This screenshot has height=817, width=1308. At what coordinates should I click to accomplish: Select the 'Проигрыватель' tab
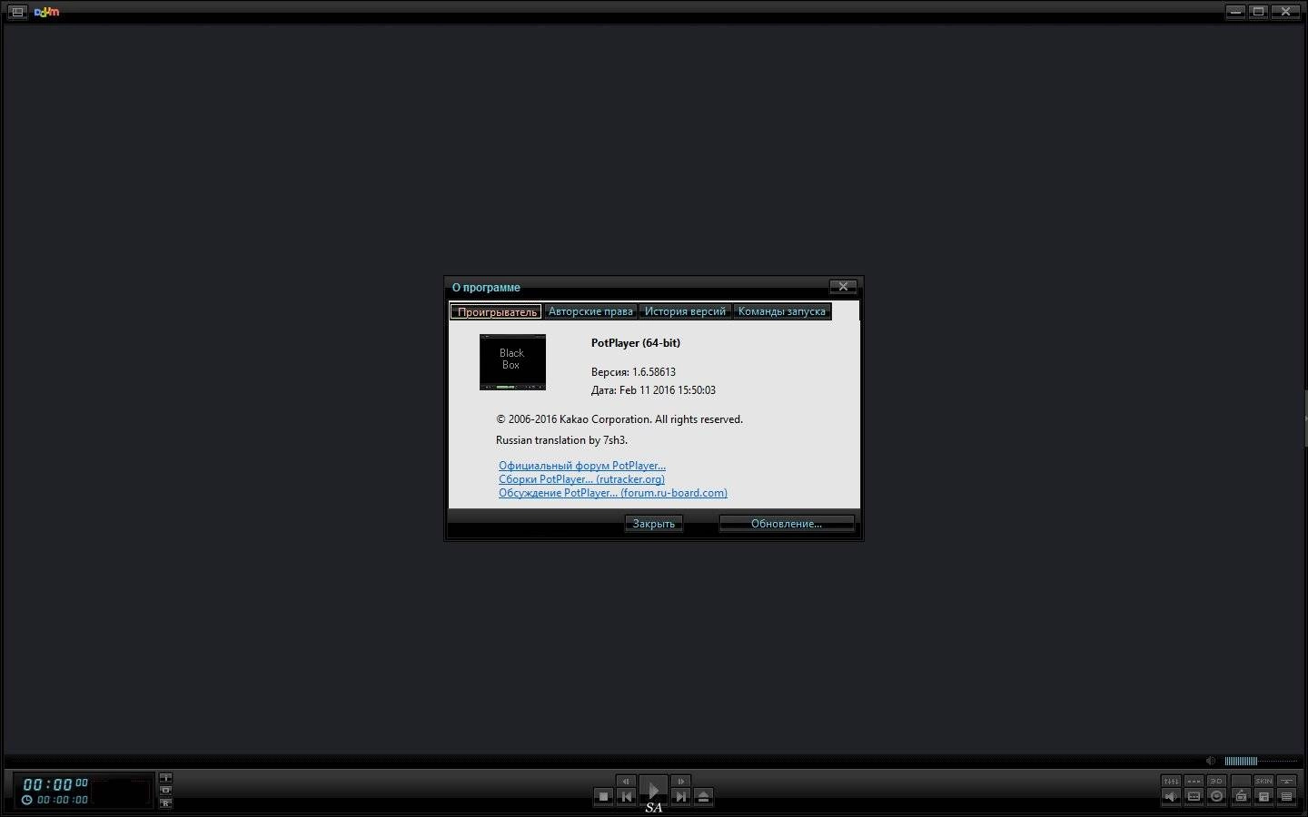497,311
